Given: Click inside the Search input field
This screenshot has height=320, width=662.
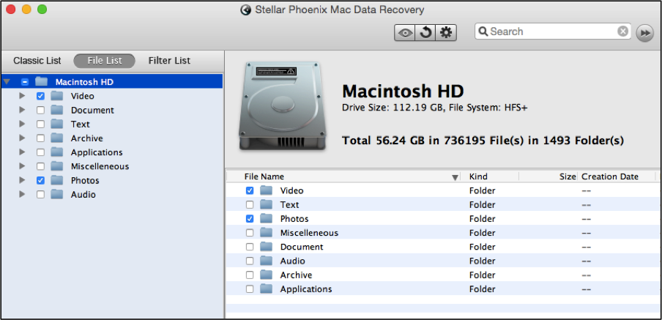Looking at the screenshot, I should (552, 31).
